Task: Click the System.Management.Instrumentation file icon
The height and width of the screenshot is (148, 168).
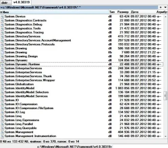Action: 2,136
